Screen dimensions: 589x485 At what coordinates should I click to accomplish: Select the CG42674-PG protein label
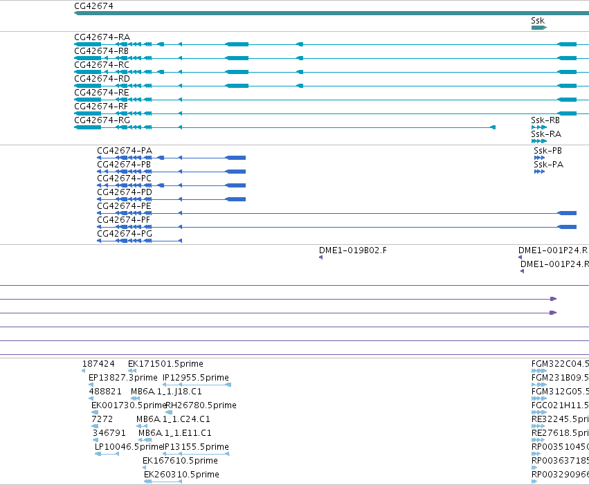[x=125, y=235]
